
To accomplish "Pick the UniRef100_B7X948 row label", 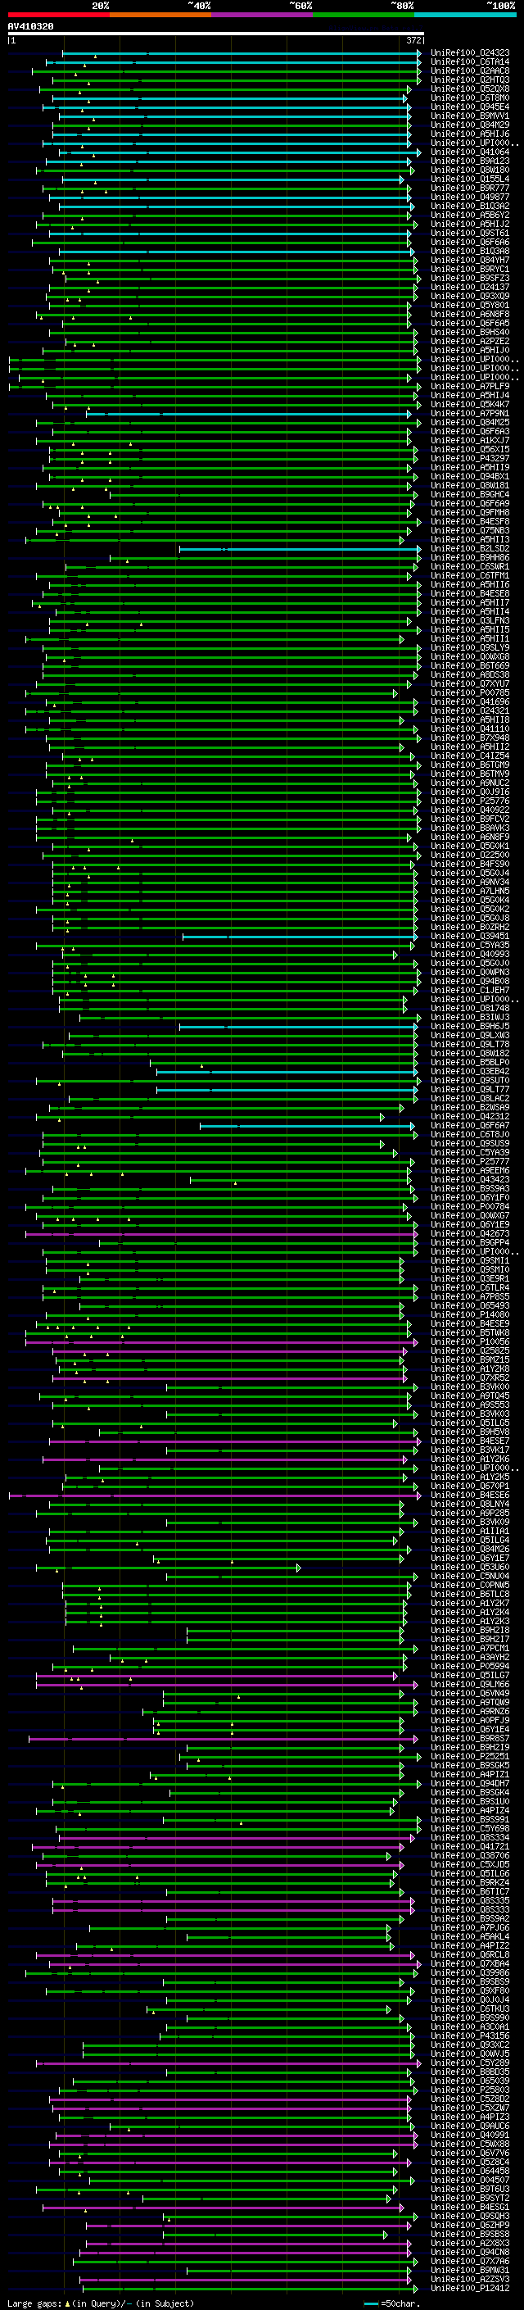I will pyautogui.click(x=470, y=738).
